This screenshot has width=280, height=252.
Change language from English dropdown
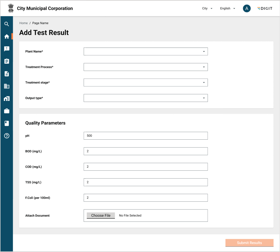pos(227,9)
